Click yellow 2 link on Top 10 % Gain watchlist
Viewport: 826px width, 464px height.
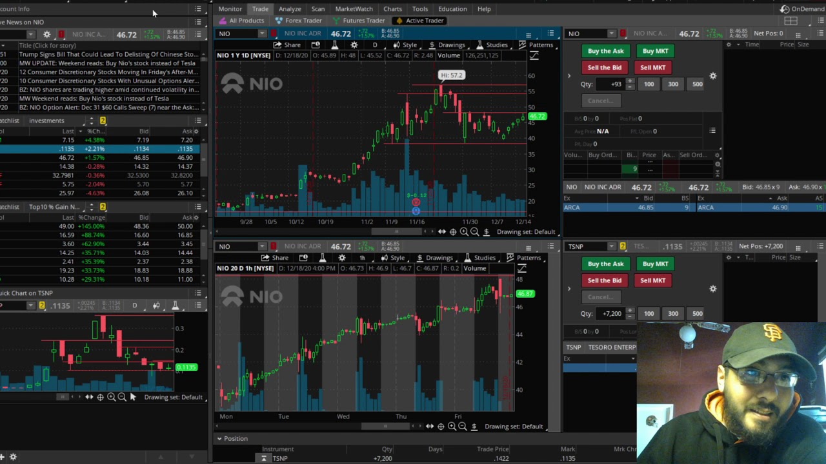tap(103, 207)
